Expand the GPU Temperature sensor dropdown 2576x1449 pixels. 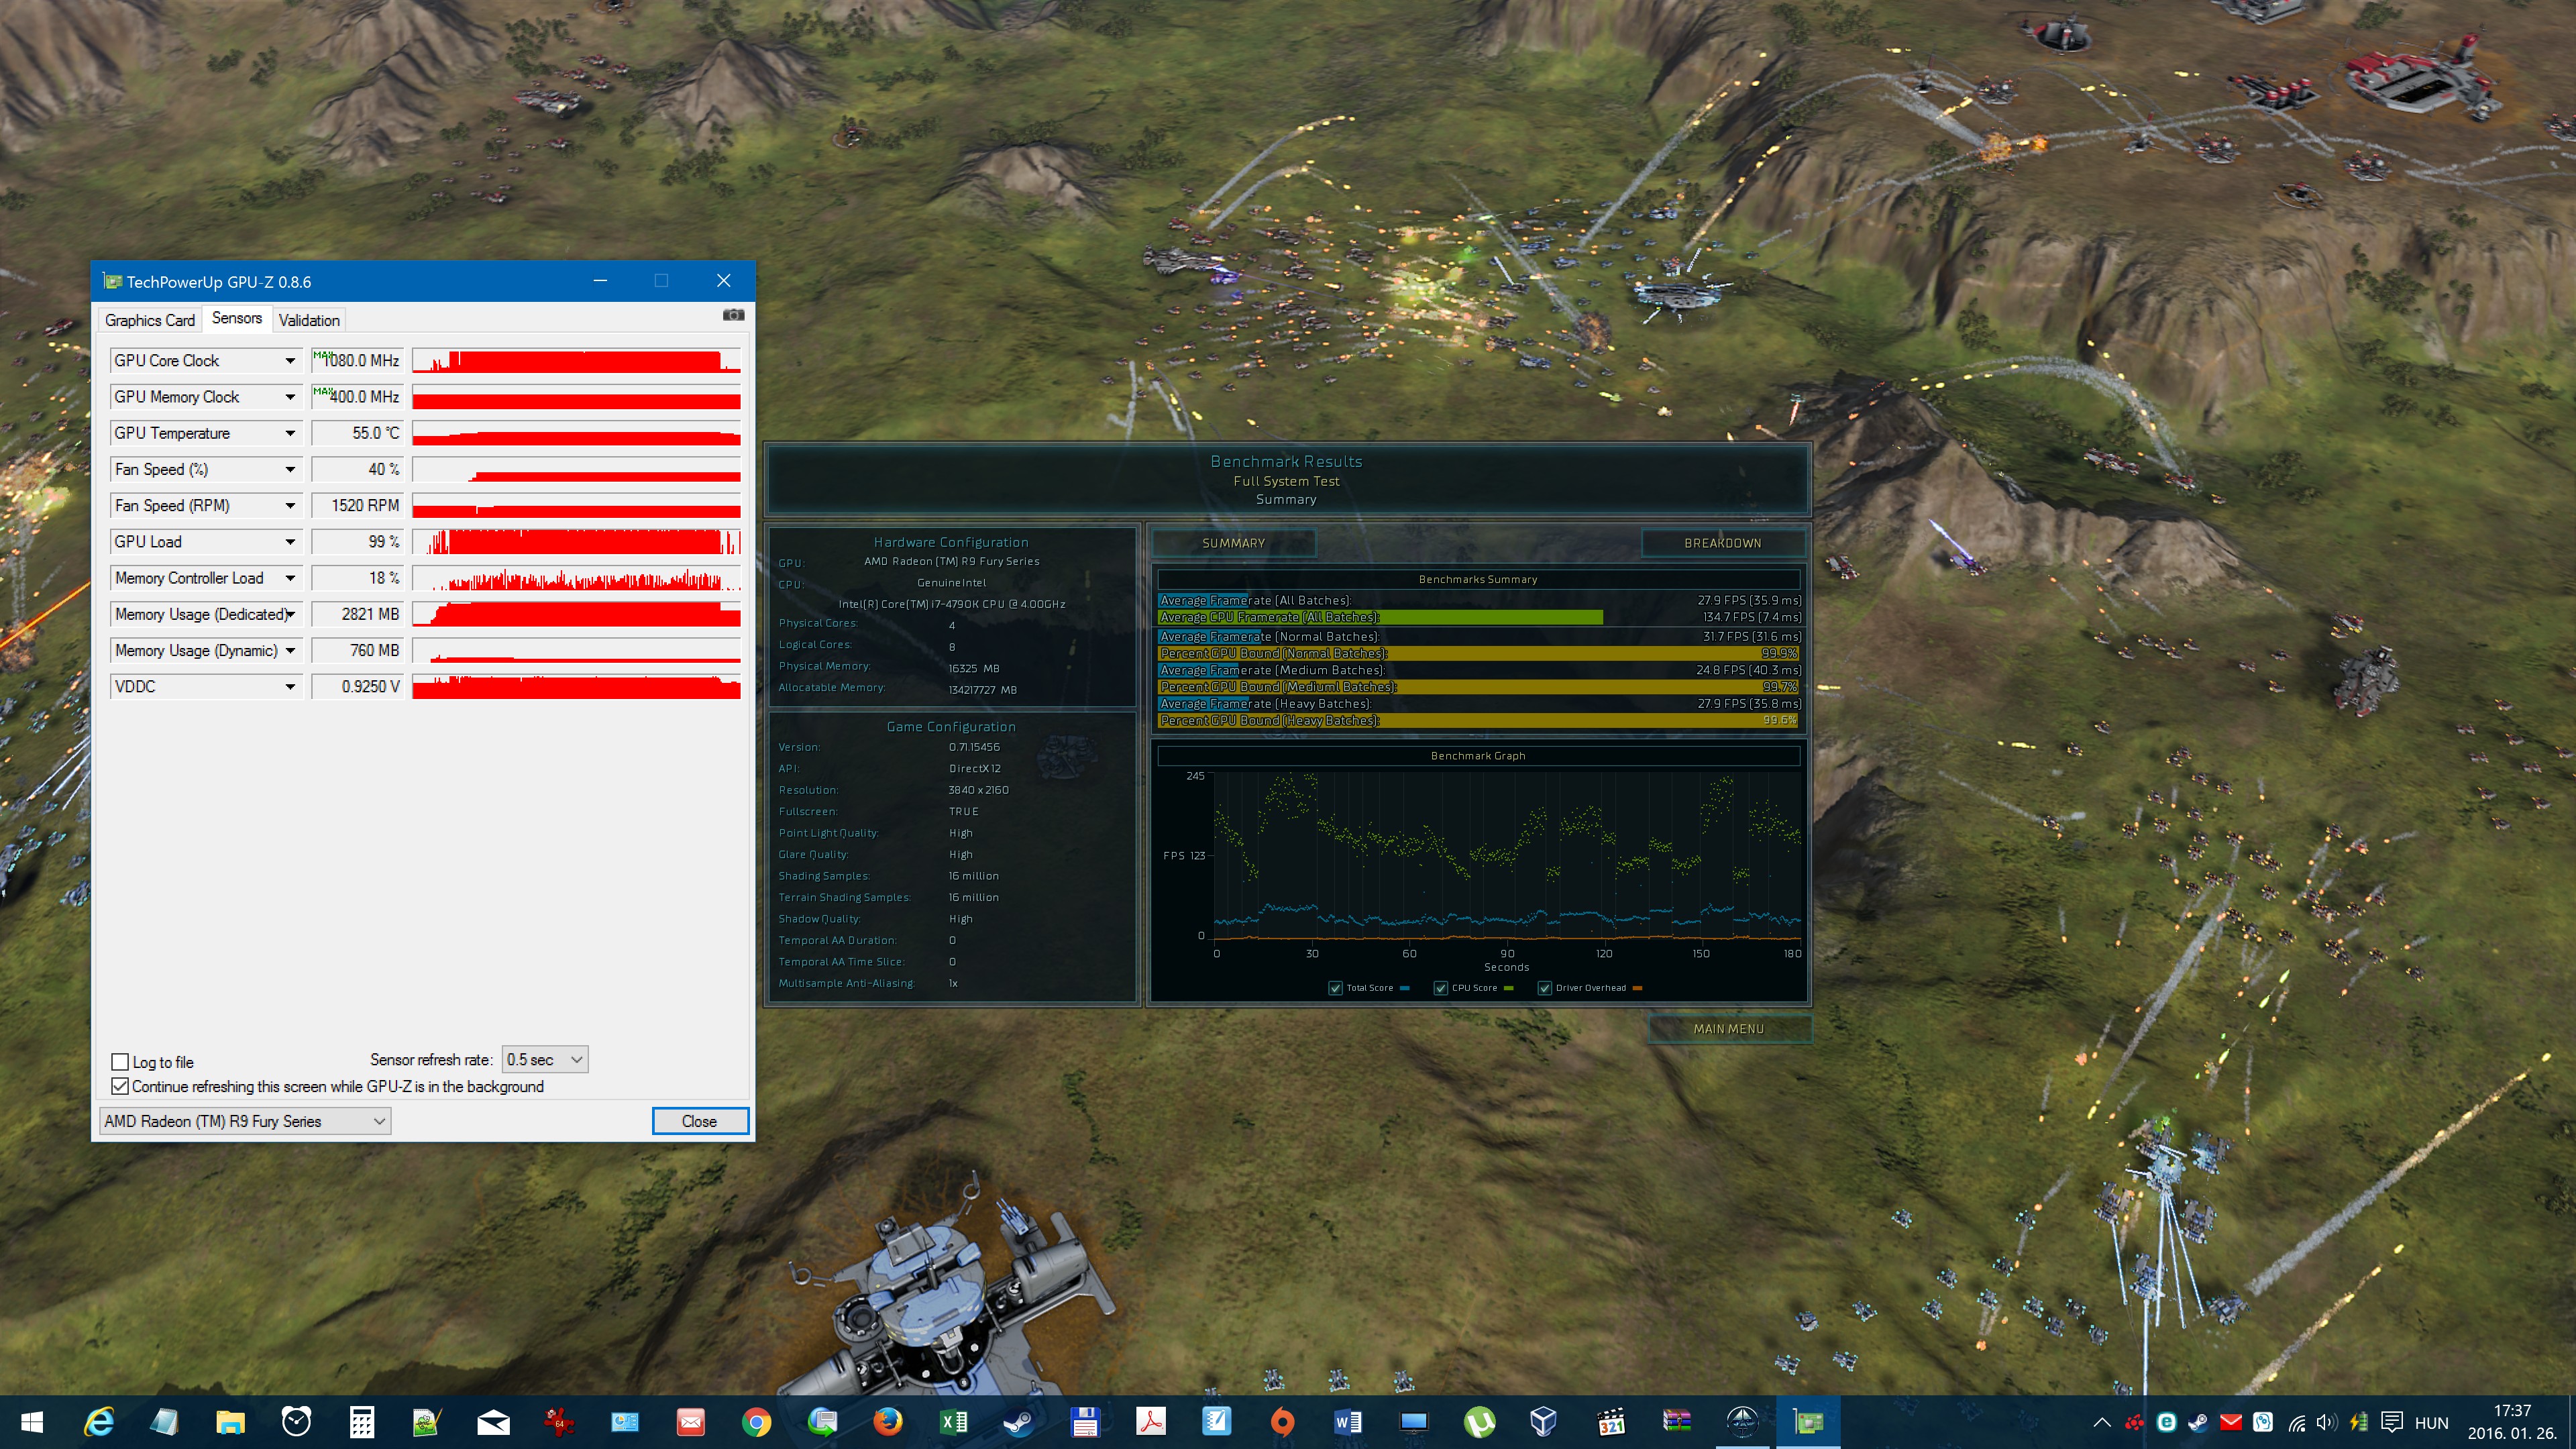(x=290, y=433)
